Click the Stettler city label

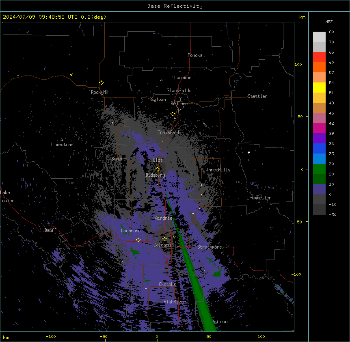click(x=257, y=96)
